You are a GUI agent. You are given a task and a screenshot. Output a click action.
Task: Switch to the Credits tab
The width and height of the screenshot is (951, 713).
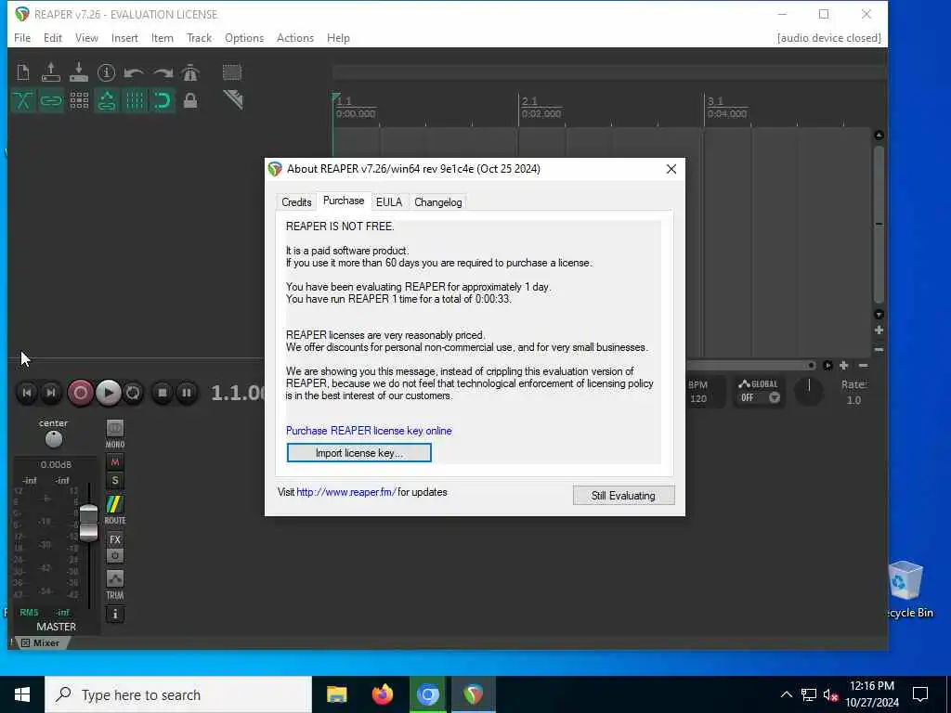[x=296, y=201]
